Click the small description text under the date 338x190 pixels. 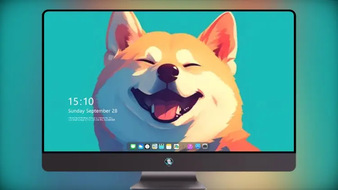click(91, 119)
